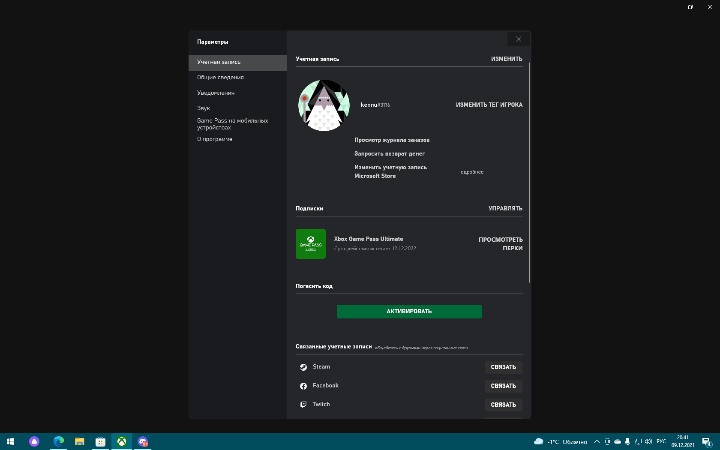The image size is (720, 450).
Task: Click the Xbox Game Pass Ultimate logo
Action: tap(311, 244)
